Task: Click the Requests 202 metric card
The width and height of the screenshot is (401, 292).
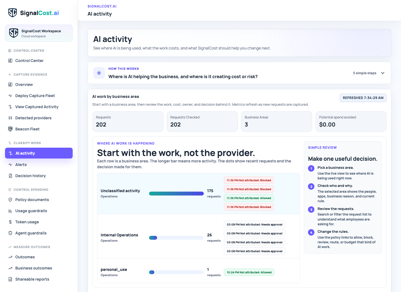Action: tap(128, 122)
